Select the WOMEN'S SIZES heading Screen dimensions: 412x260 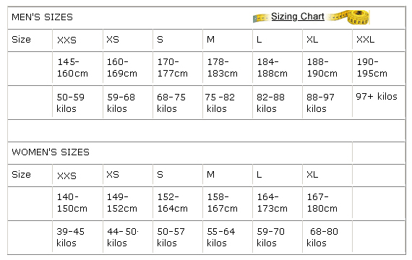click(x=51, y=152)
